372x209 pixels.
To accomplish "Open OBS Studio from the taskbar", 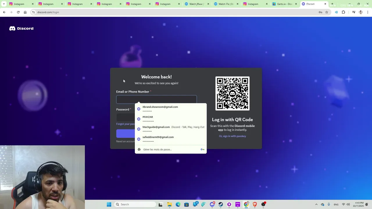I will 263,204.
